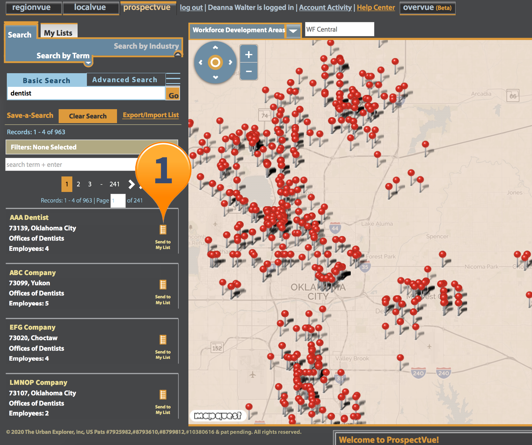Pan the map left with the arrow
The height and width of the screenshot is (445, 532).
coord(201,62)
